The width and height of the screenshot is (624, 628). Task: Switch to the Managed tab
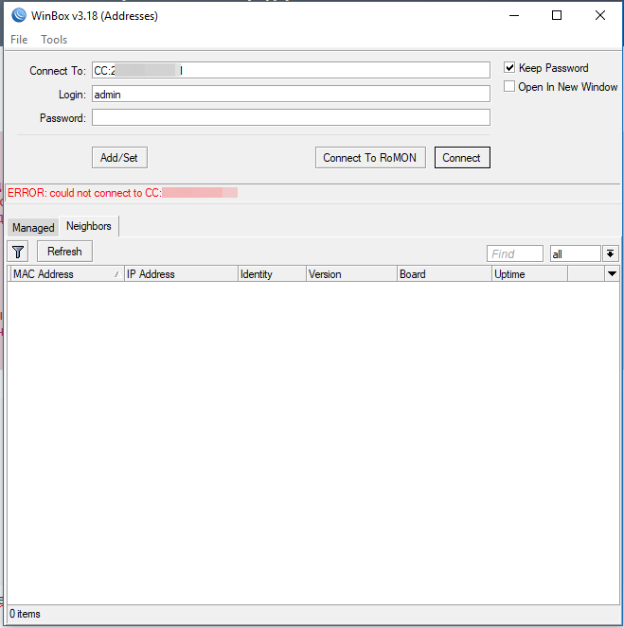pos(33,228)
